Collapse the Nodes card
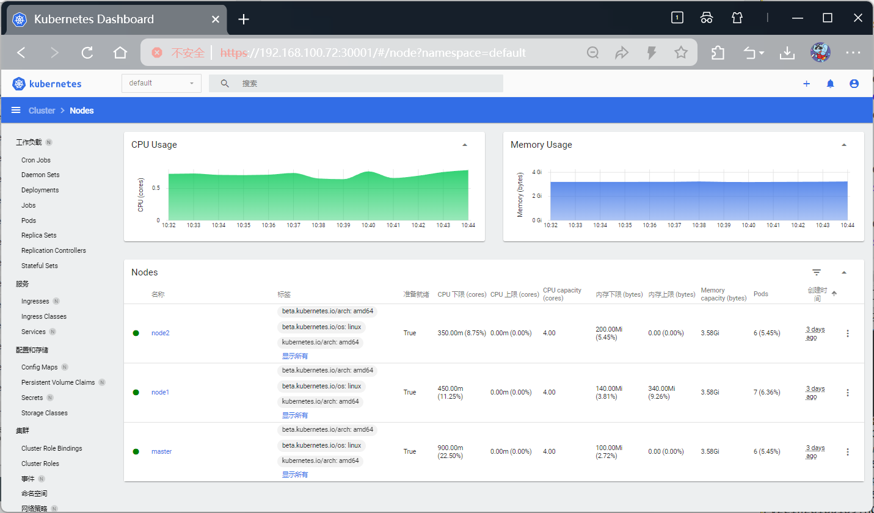This screenshot has height=513, width=874. point(844,272)
